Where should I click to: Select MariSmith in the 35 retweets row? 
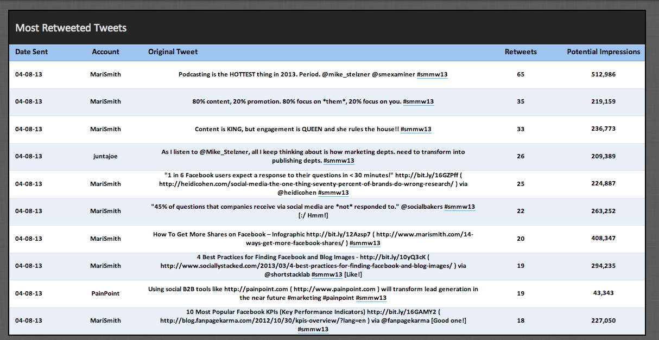[x=105, y=102]
